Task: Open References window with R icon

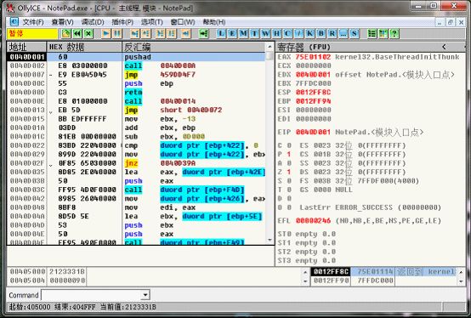Action: (x=332, y=33)
